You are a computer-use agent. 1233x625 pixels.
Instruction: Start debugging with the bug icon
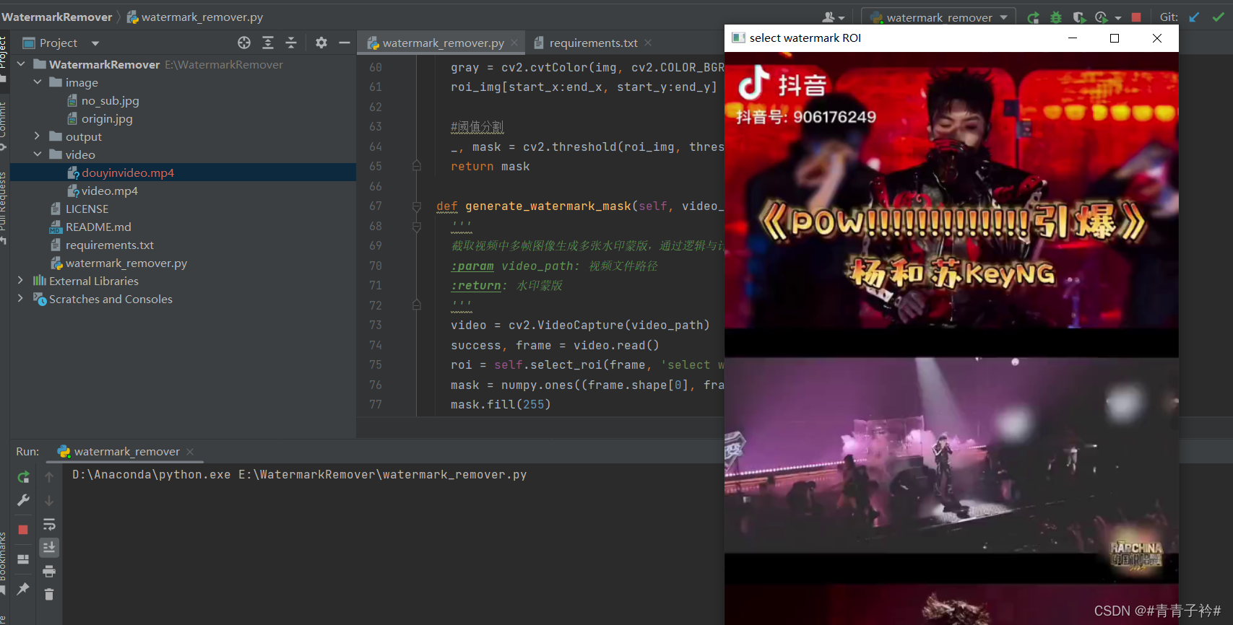click(x=1056, y=17)
